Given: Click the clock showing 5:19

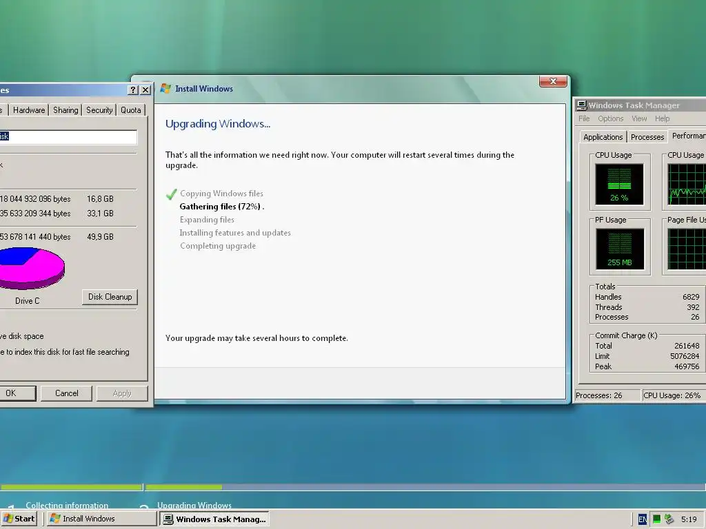Looking at the screenshot, I should pyautogui.click(x=689, y=519).
